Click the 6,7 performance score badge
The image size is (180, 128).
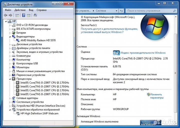[x=116, y=53]
